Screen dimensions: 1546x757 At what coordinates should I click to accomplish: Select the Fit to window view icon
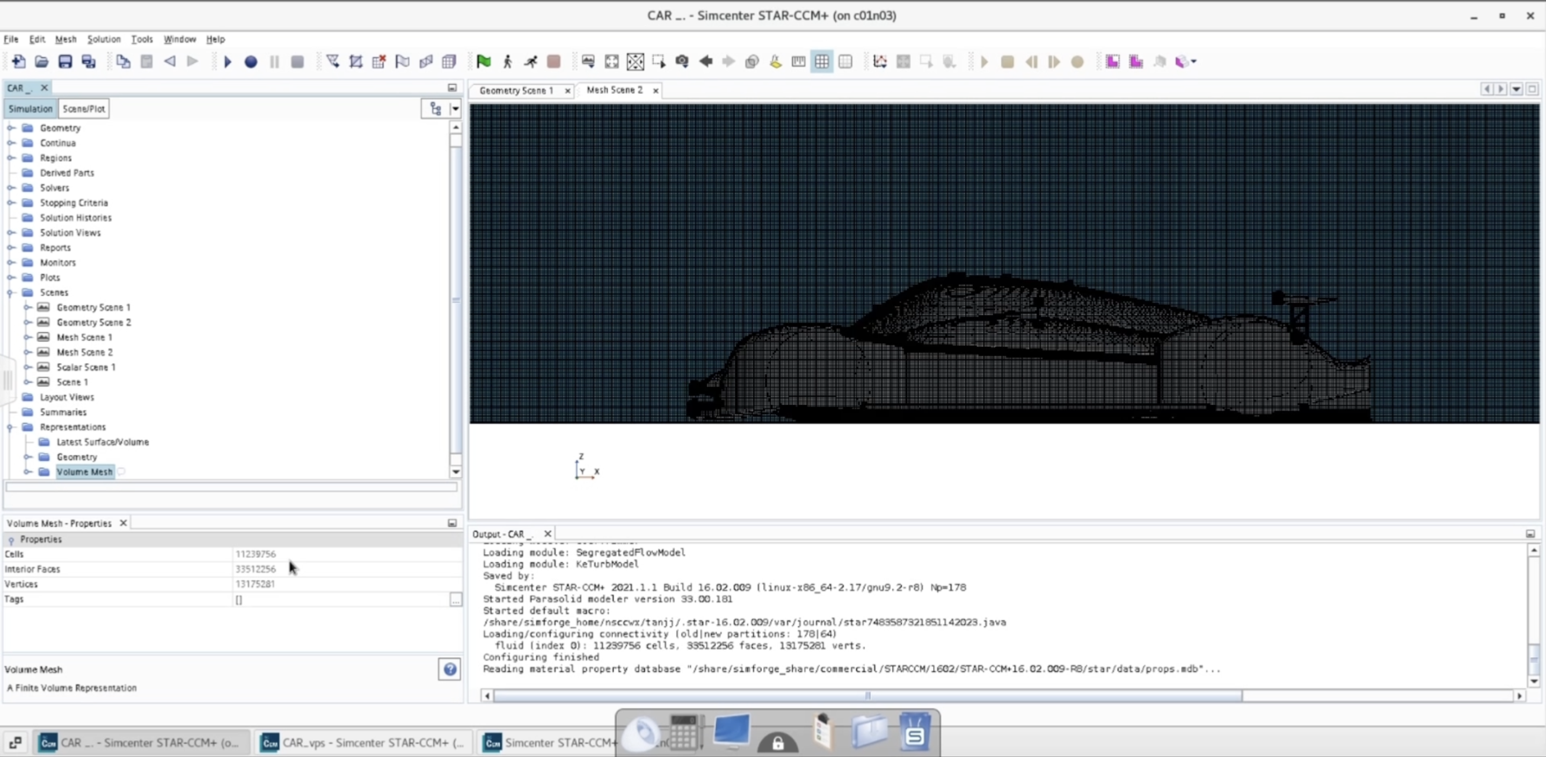[x=635, y=61]
